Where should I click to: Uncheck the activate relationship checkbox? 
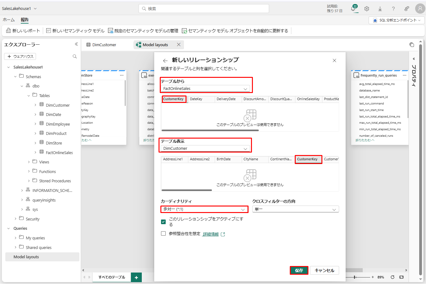164,222
